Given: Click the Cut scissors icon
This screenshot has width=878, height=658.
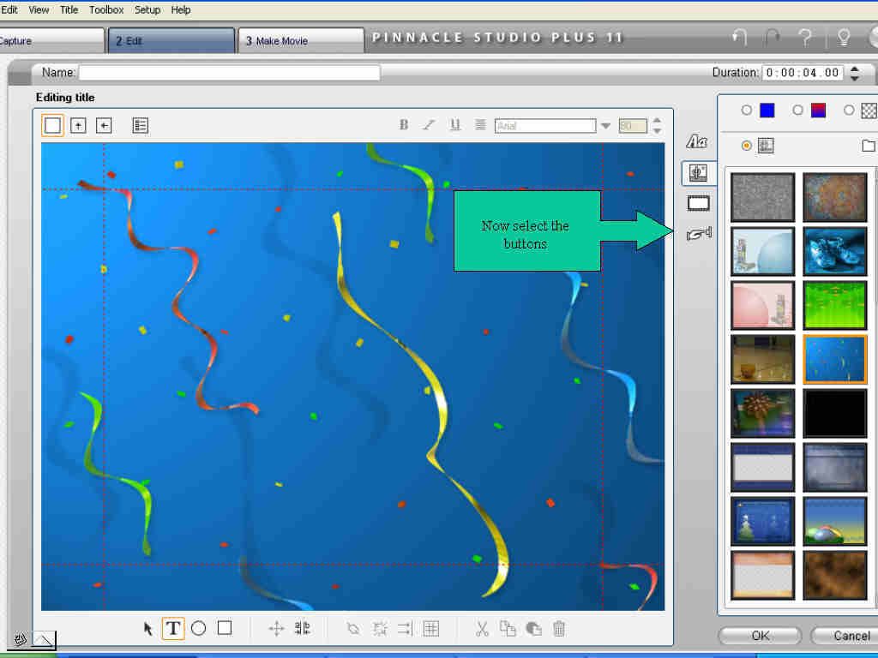Looking at the screenshot, I should 482,628.
